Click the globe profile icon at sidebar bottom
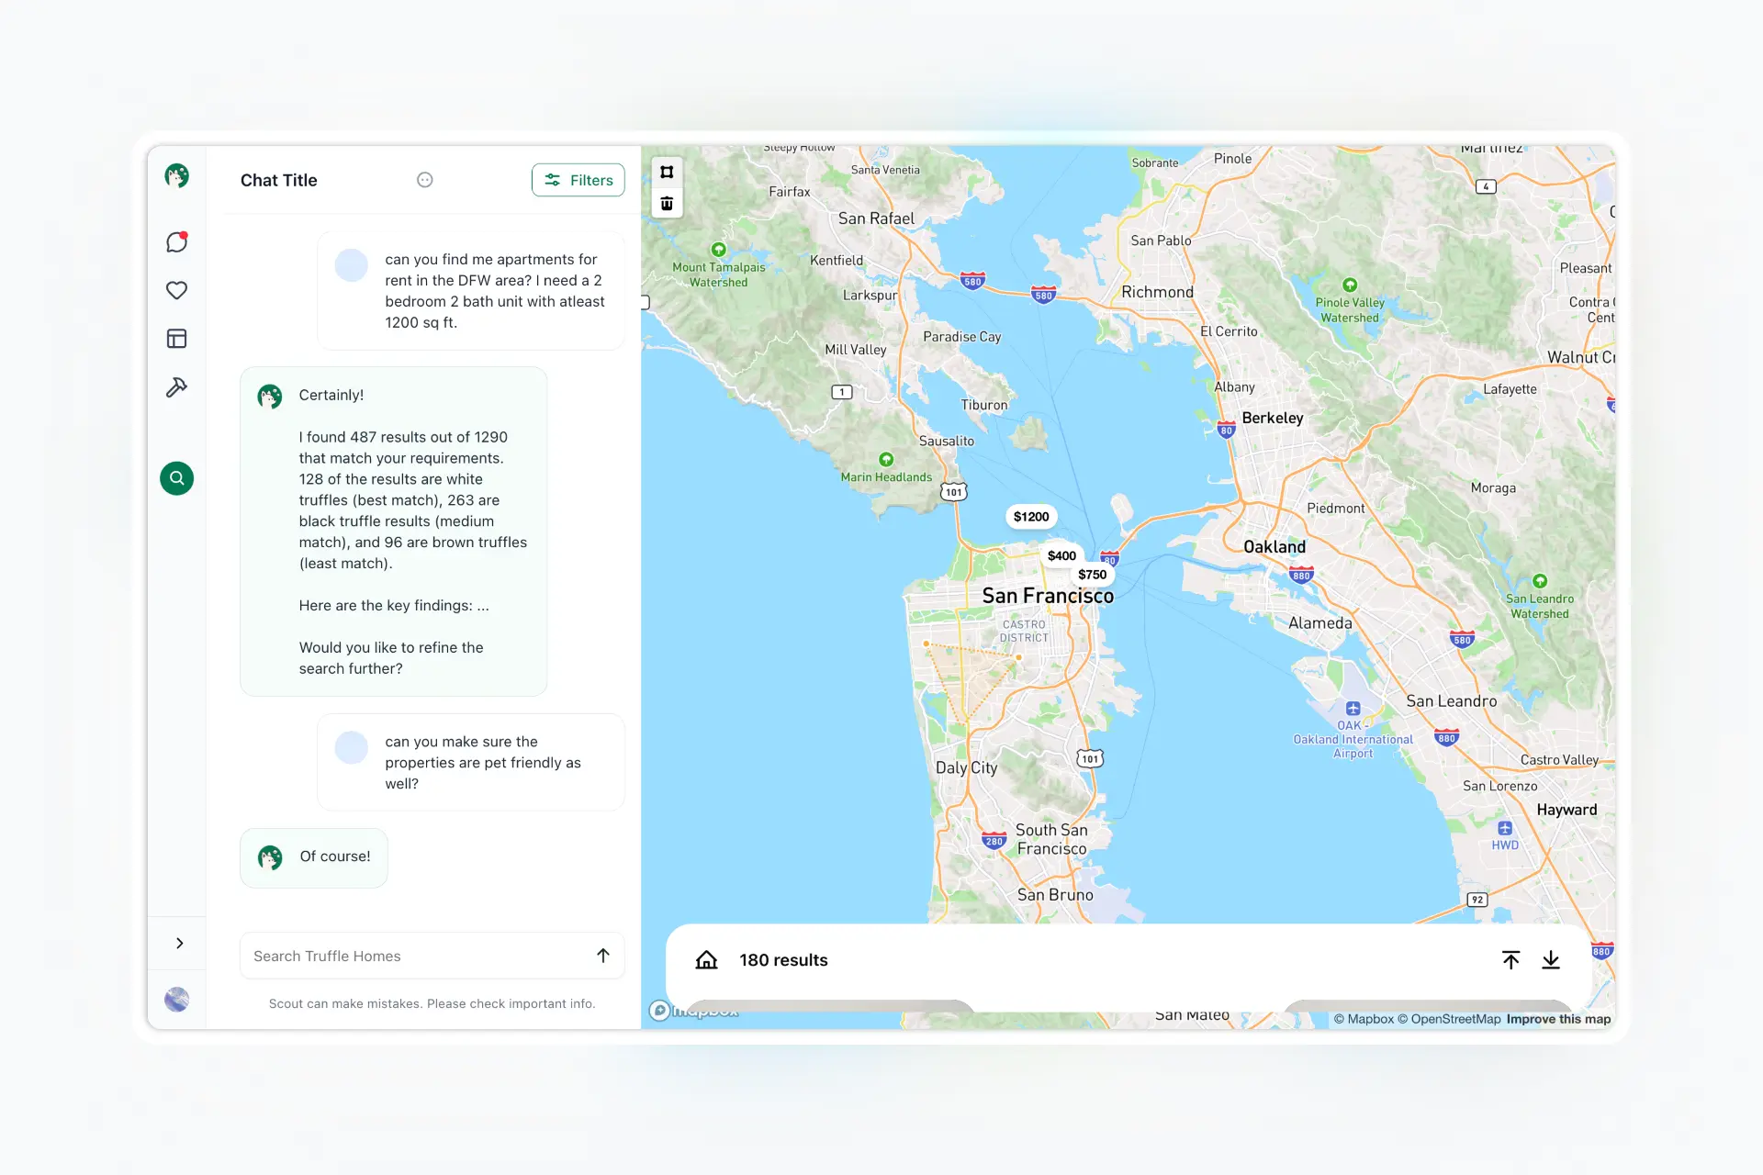The width and height of the screenshot is (1763, 1175). click(x=176, y=999)
